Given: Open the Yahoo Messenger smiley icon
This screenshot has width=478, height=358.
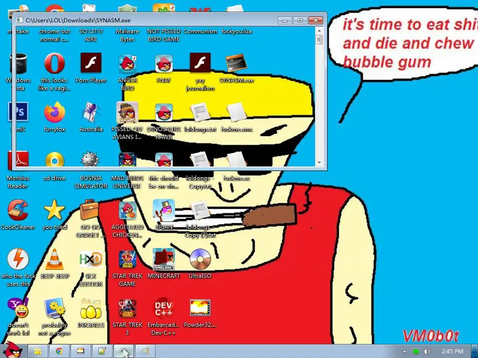Looking at the screenshot, I should coord(18,308).
